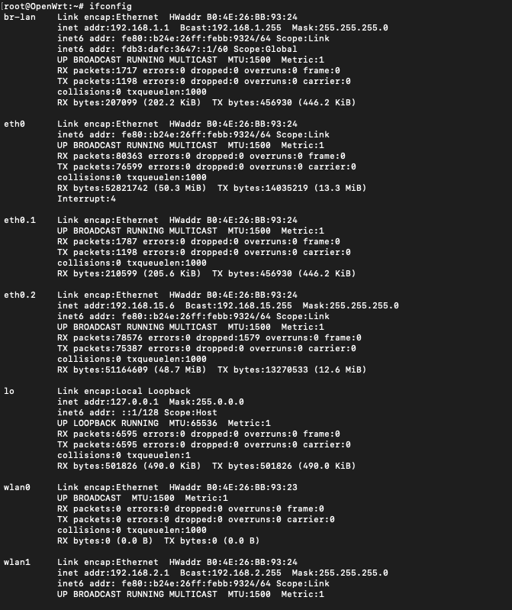Image resolution: width=512 pixels, height=610 pixels.
Task: Click the wlan1 interface label
Action: point(17,562)
